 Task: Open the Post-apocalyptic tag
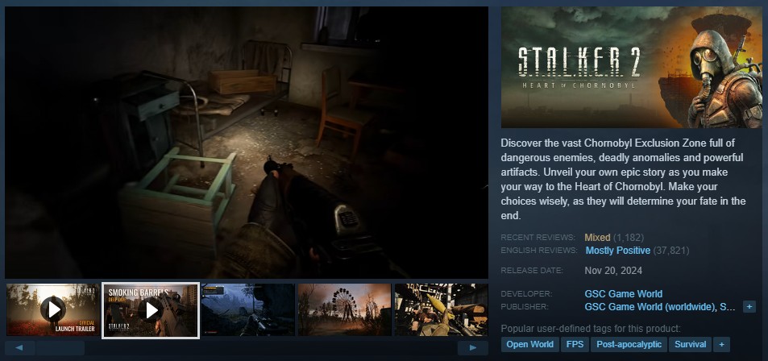pyautogui.click(x=629, y=344)
